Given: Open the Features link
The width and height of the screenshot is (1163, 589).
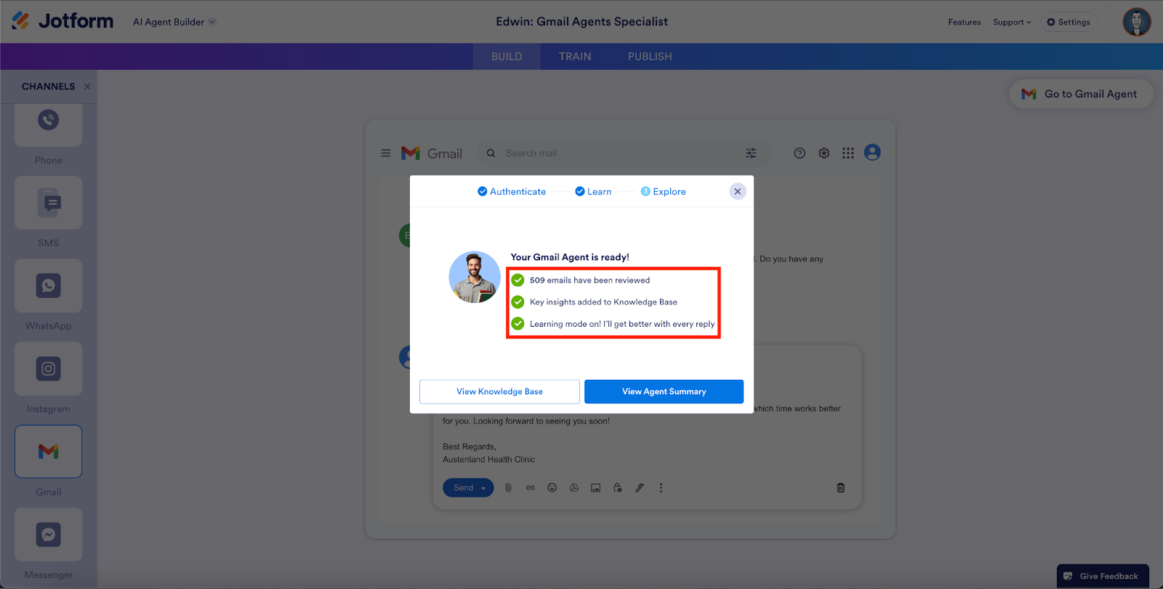Looking at the screenshot, I should click(x=965, y=23).
